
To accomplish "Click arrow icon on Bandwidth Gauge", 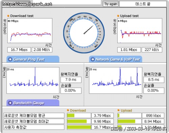I will point(10,103).
